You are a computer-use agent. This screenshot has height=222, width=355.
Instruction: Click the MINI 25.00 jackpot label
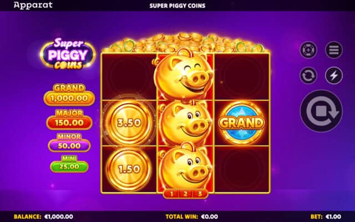pos(69,164)
